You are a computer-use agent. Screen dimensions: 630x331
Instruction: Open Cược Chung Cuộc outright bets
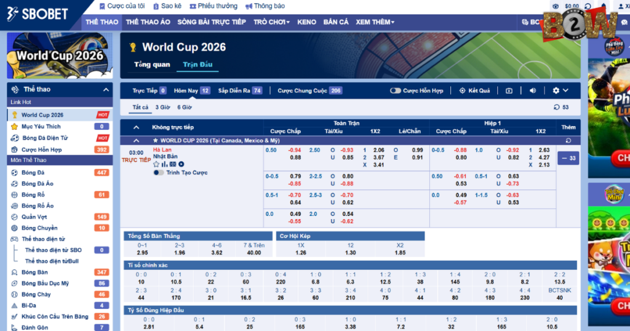309,91
